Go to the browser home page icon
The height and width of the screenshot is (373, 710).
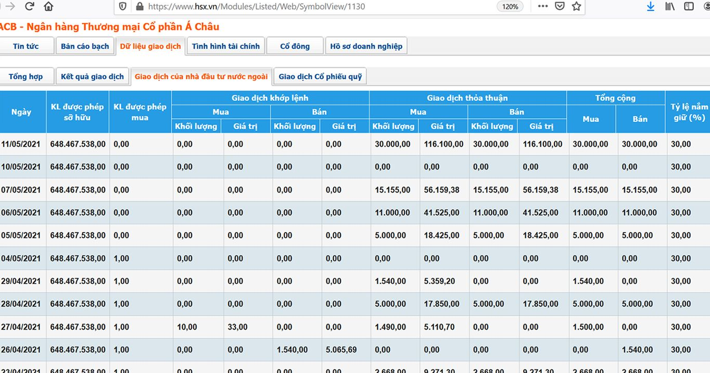(48, 6)
